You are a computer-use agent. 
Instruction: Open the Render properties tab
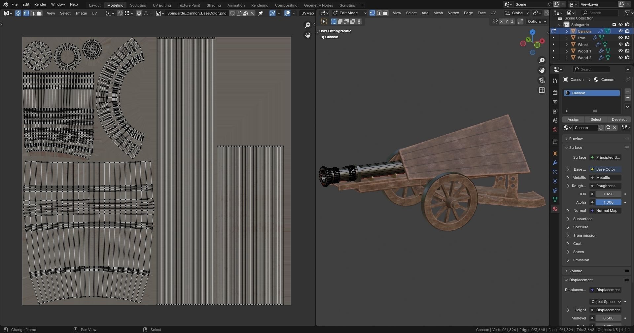[555, 93]
